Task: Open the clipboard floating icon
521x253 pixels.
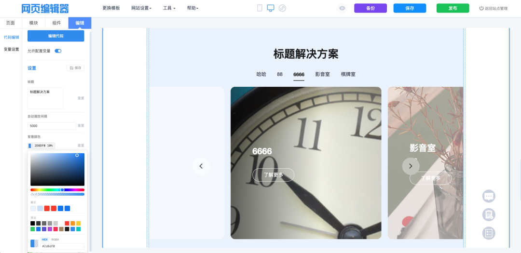Action: point(489,215)
